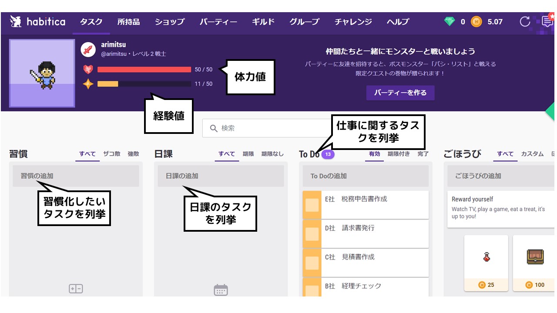
Task: Click the star experience icon
Action: pyautogui.click(x=88, y=84)
